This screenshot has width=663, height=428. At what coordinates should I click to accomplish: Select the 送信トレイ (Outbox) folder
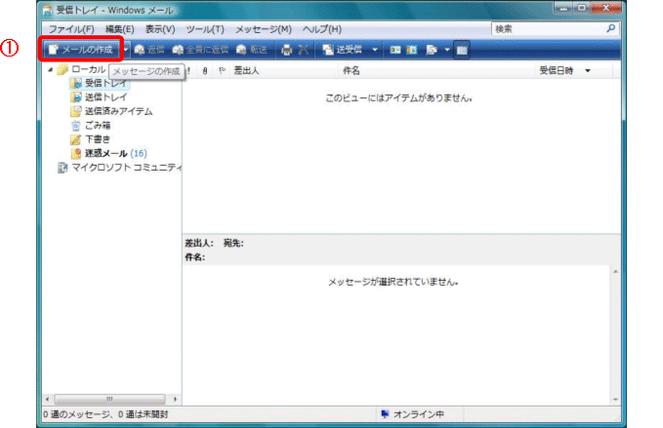click(x=105, y=97)
